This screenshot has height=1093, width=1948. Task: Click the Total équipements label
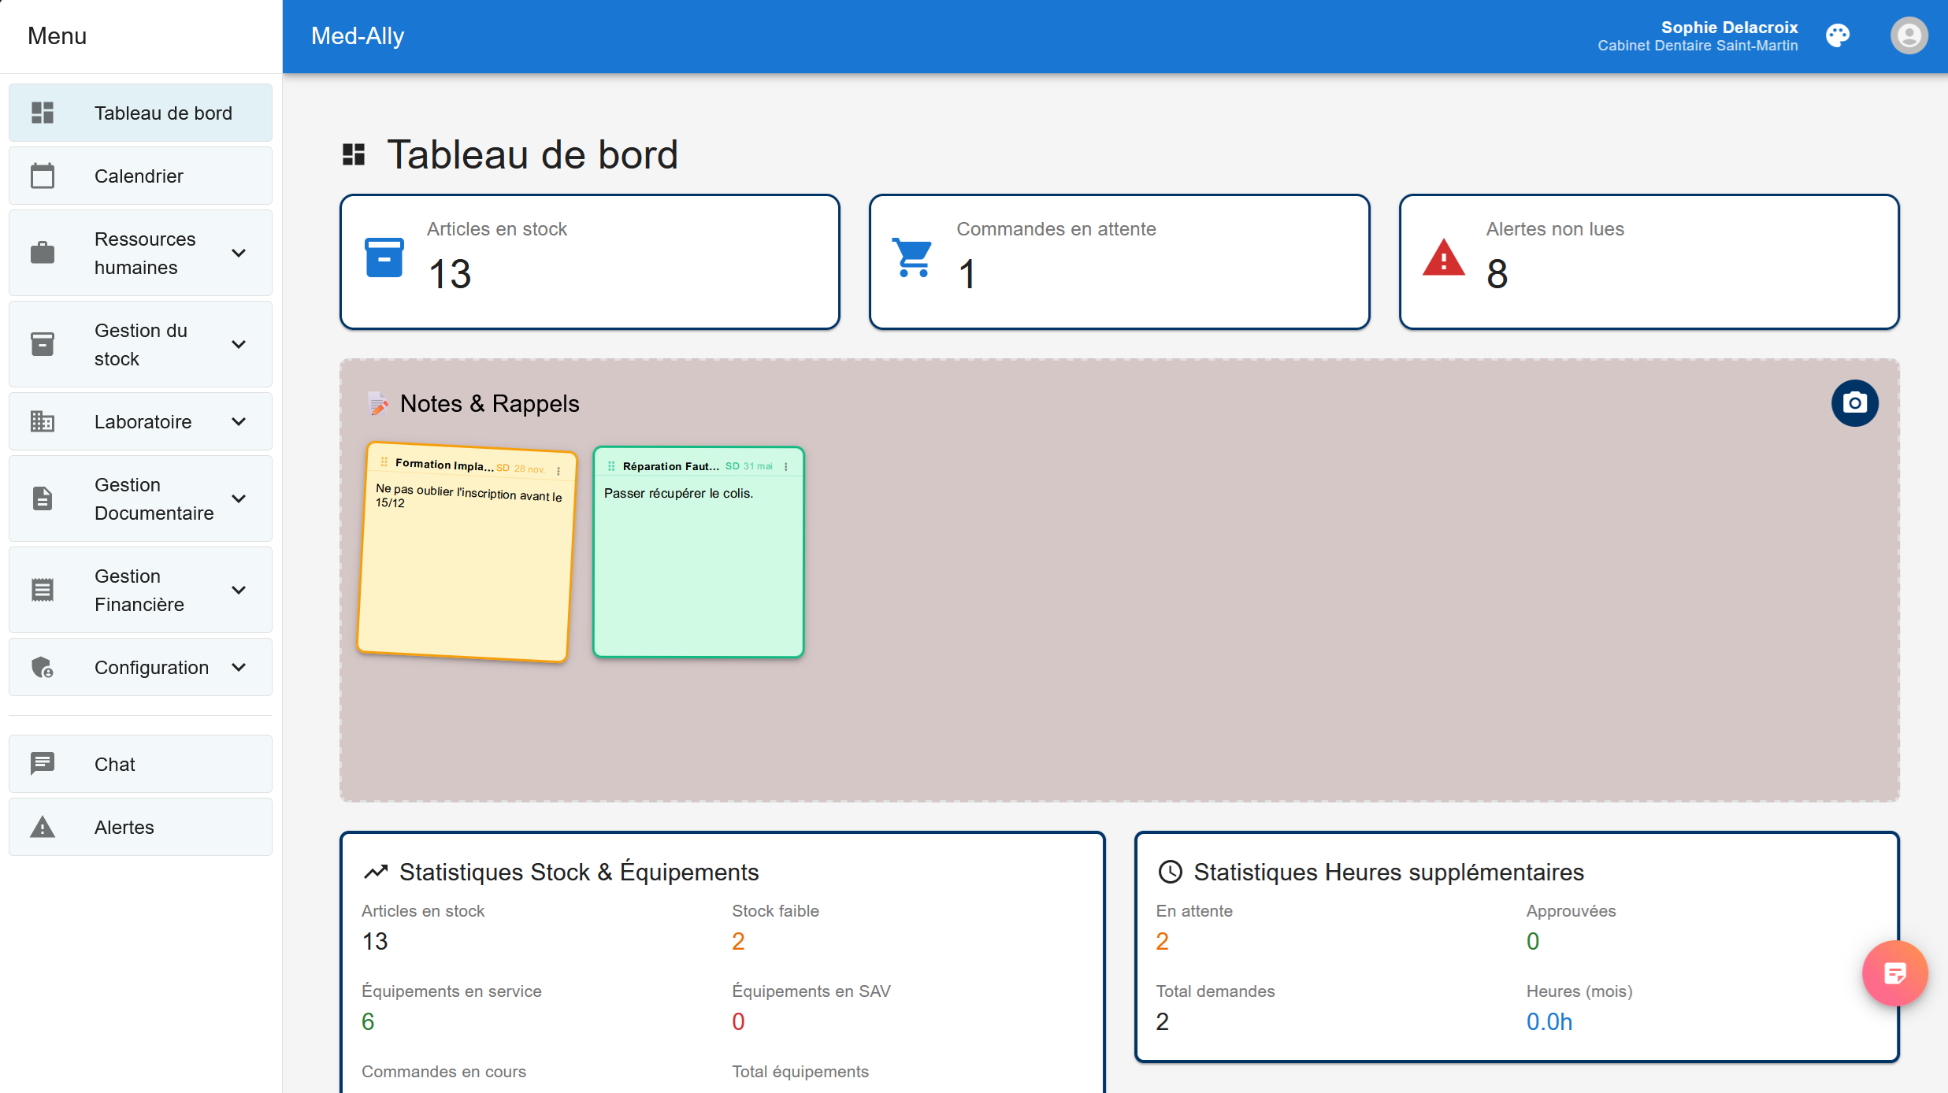click(800, 1072)
